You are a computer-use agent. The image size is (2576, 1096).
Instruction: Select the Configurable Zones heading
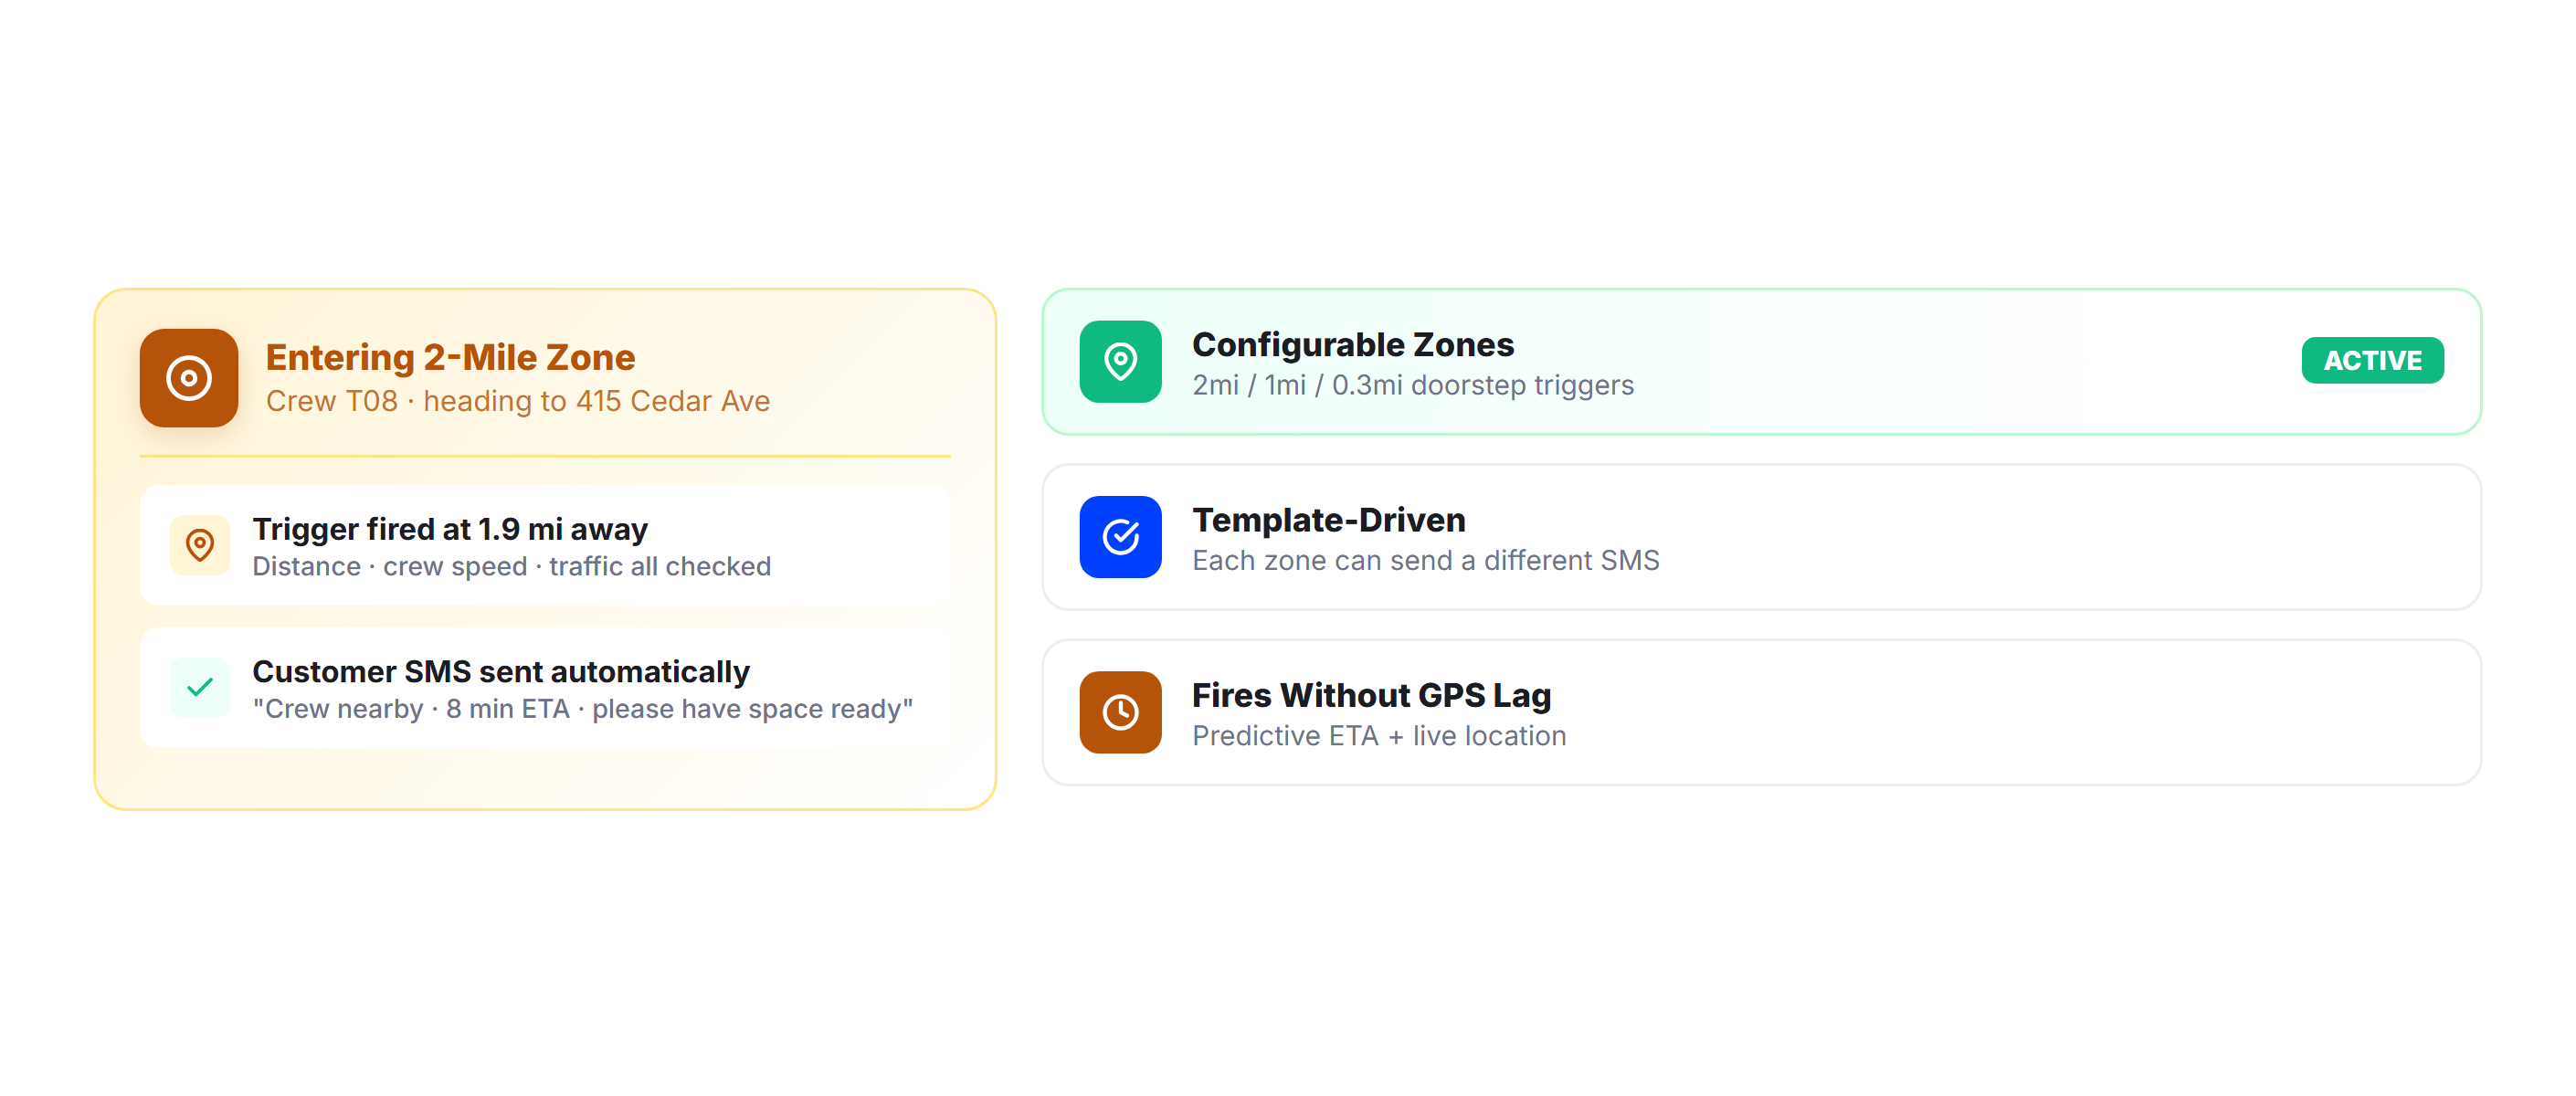(x=1353, y=344)
